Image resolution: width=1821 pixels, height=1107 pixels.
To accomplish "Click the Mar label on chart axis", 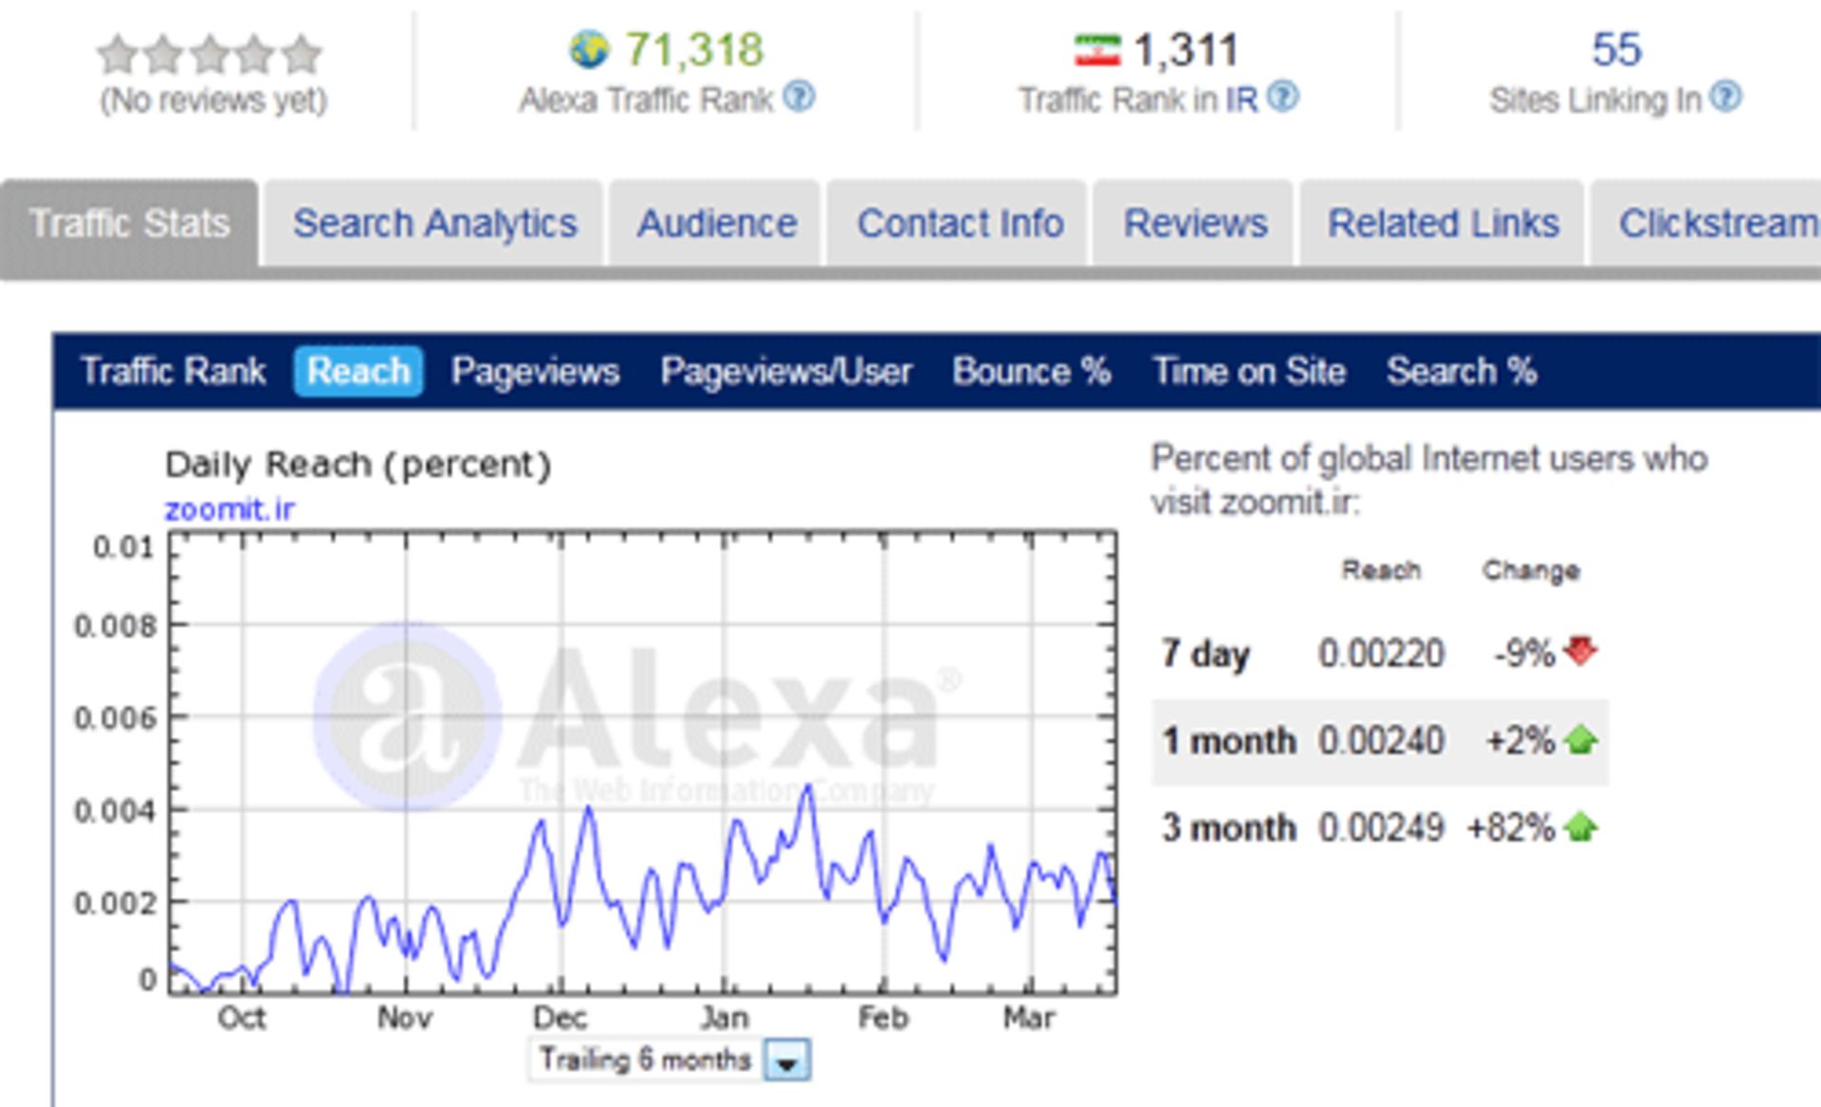I will pos(1029,1018).
